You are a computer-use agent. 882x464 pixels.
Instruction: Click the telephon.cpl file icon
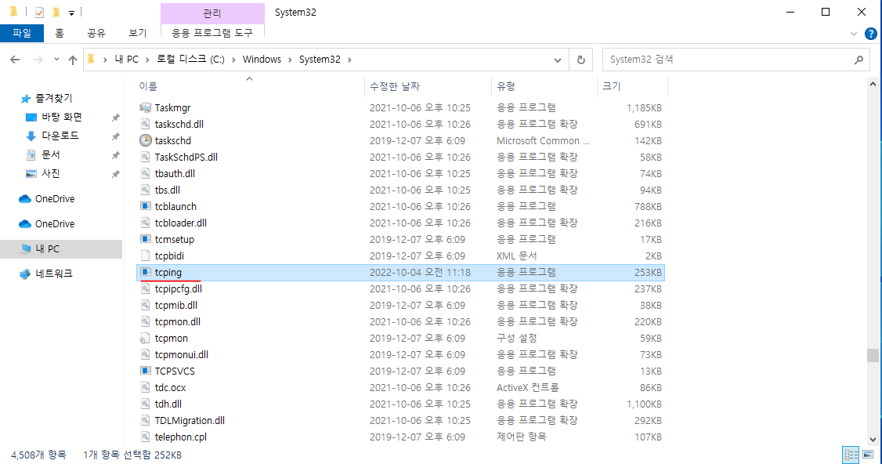pyautogui.click(x=145, y=437)
